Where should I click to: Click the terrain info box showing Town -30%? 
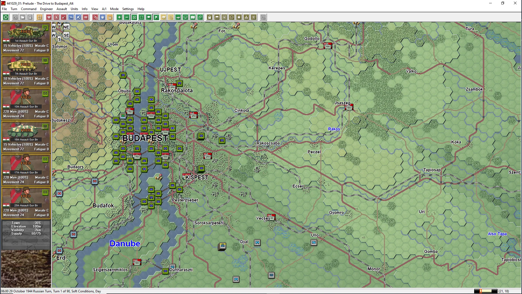pos(26,235)
